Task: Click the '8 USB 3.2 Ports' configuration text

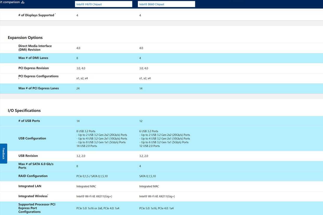Action: tap(86, 131)
